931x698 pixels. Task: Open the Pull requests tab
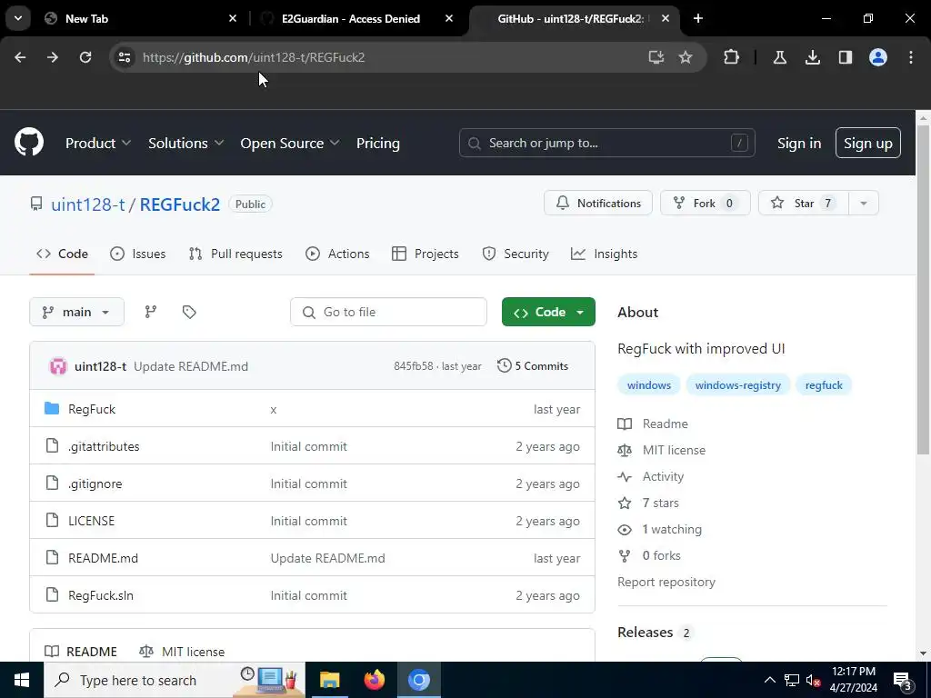pyautogui.click(x=235, y=254)
